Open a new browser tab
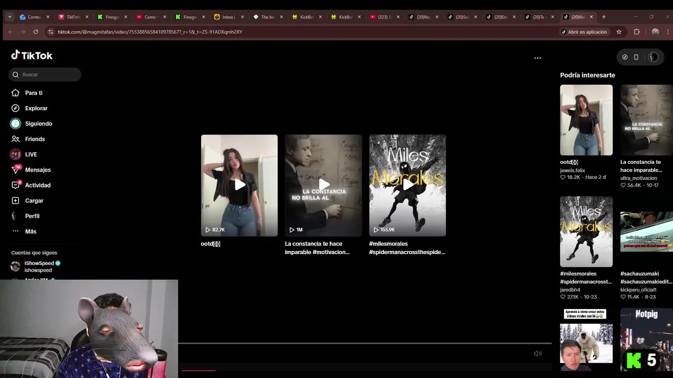The image size is (673, 378). [604, 17]
